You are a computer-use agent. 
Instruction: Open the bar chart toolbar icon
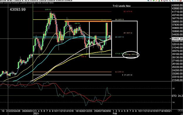click(159, 1)
